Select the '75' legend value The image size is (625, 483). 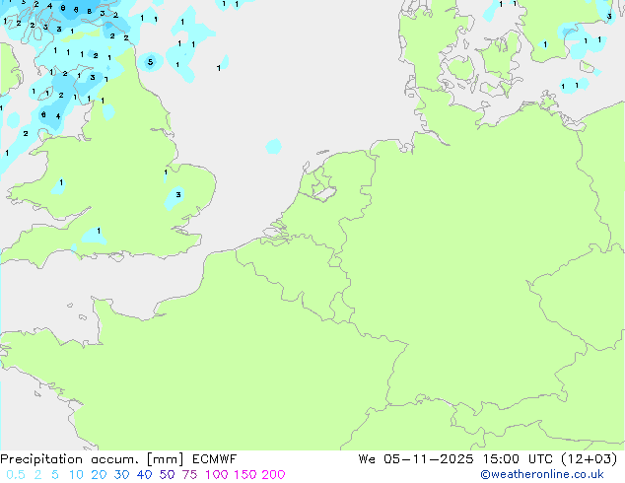pyautogui.click(x=189, y=475)
